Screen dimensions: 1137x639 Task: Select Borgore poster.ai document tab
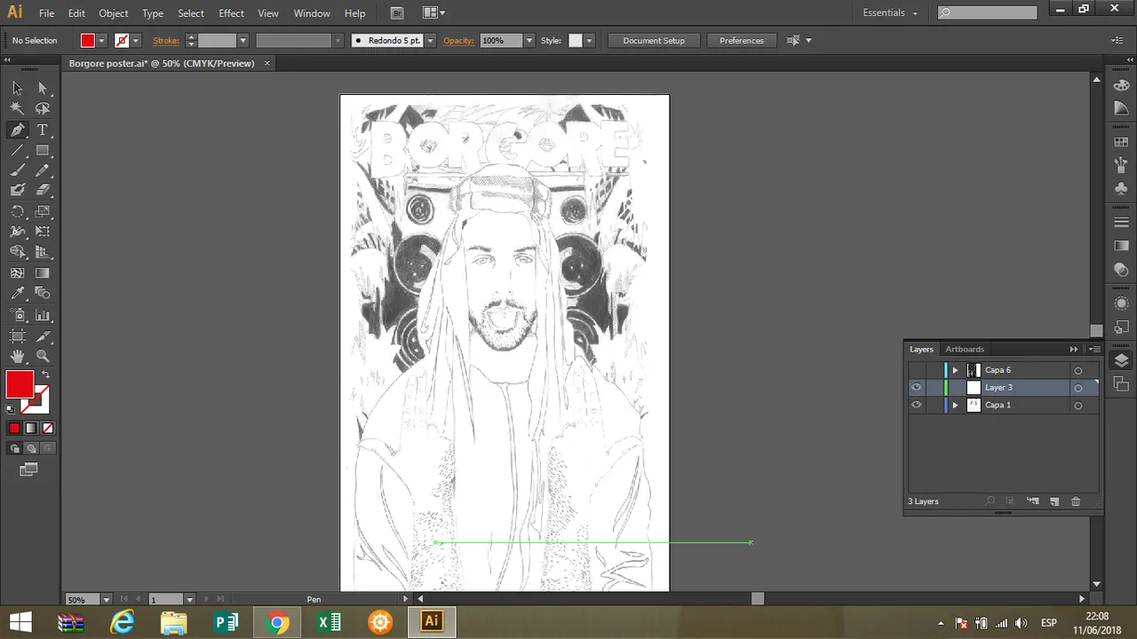(x=162, y=63)
